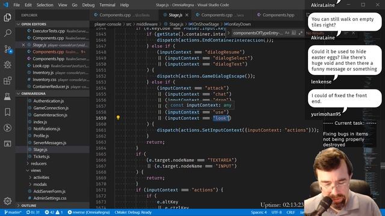Open GameInteraction.js file in tree
The width and height of the screenshot is (385, 216).
[50, 115]
